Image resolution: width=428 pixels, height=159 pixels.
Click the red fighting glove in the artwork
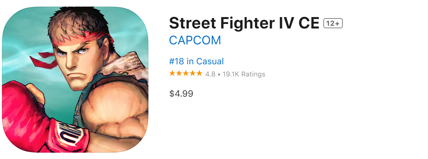pos(27,113)
